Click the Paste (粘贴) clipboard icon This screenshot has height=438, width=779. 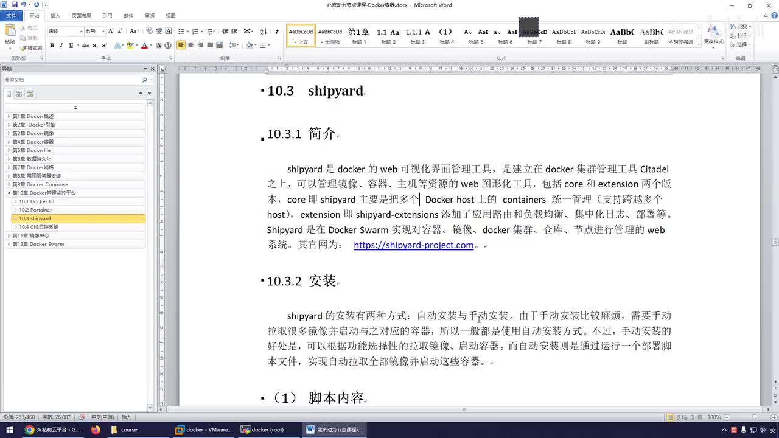[10, 30]
